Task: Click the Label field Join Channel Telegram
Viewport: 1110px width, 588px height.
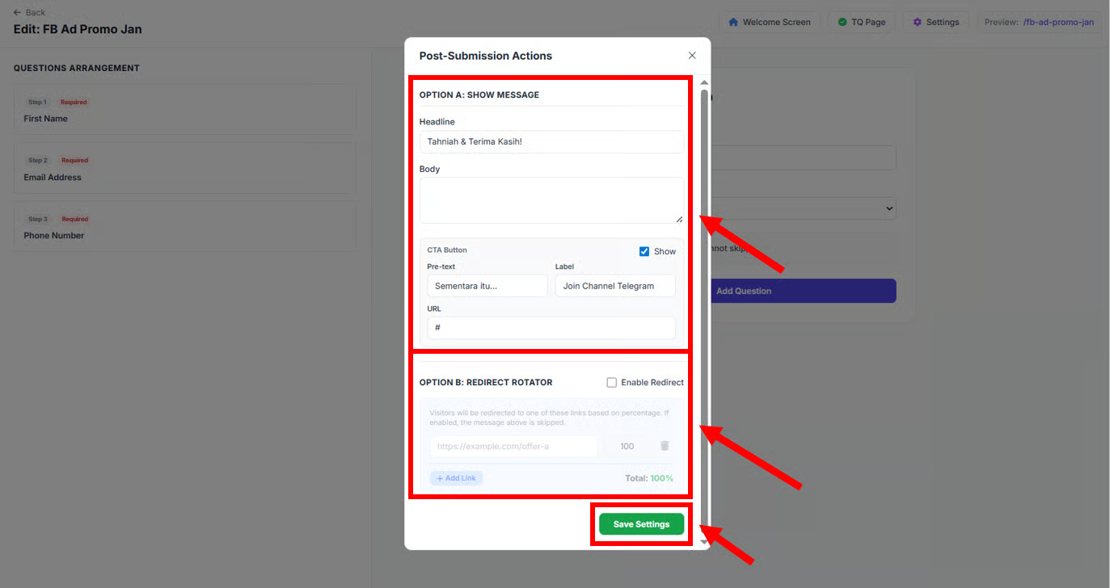Action: point(614,286)
